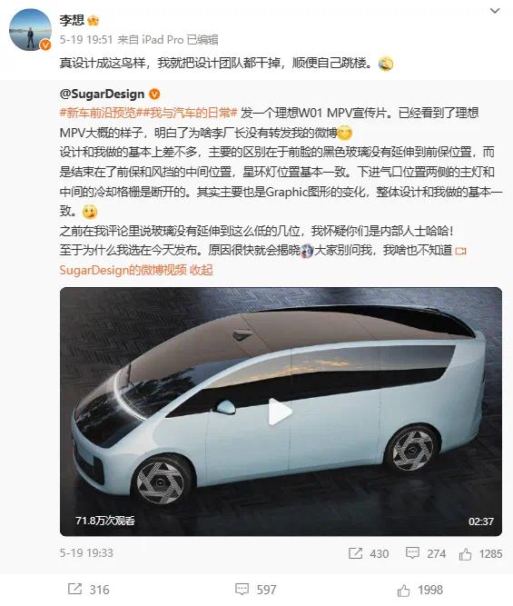Viewport: 513px width, 606px height.
Task: Click the 李想 username
Action: [x=72, y=20]
